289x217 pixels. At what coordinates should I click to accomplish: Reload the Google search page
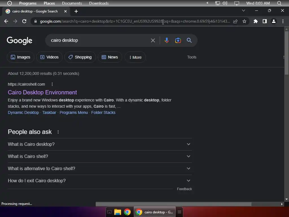coord(24,21)
